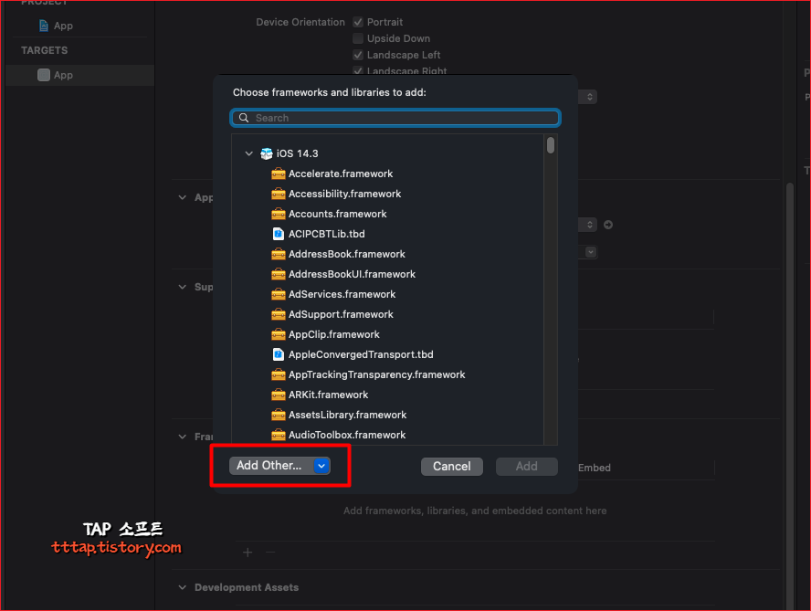Screen dimensions: 811x611
Task: Click the App target icon
Action: pyautogui.click(x=44, y=75)
